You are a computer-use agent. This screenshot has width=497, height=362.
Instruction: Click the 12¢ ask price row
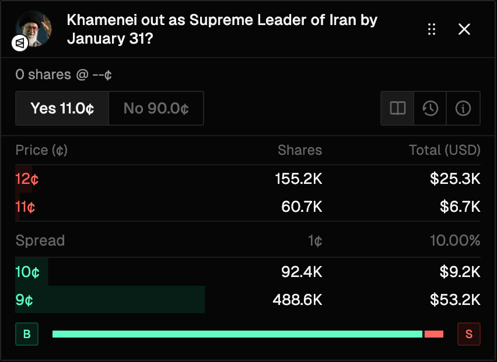[x=248, y=179]
